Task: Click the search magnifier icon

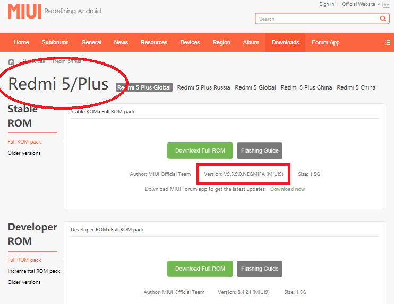Action: 383,19
